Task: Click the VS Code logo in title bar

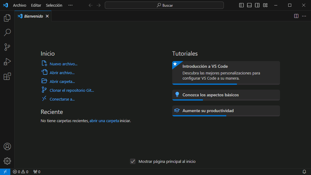Action: click(x=5, y=5)
